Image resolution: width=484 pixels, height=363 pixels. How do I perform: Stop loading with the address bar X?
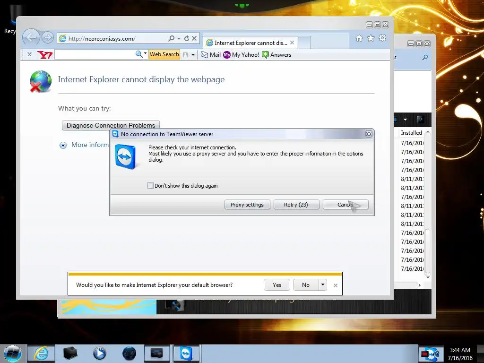(194, 38)
